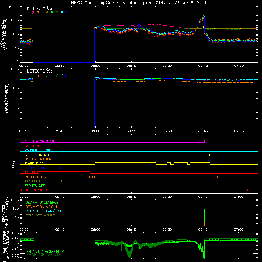Click "DETECTORS:" legend heading in rear segments plot
This screenshot has height=262, width=262.
(x=39, y=71)
